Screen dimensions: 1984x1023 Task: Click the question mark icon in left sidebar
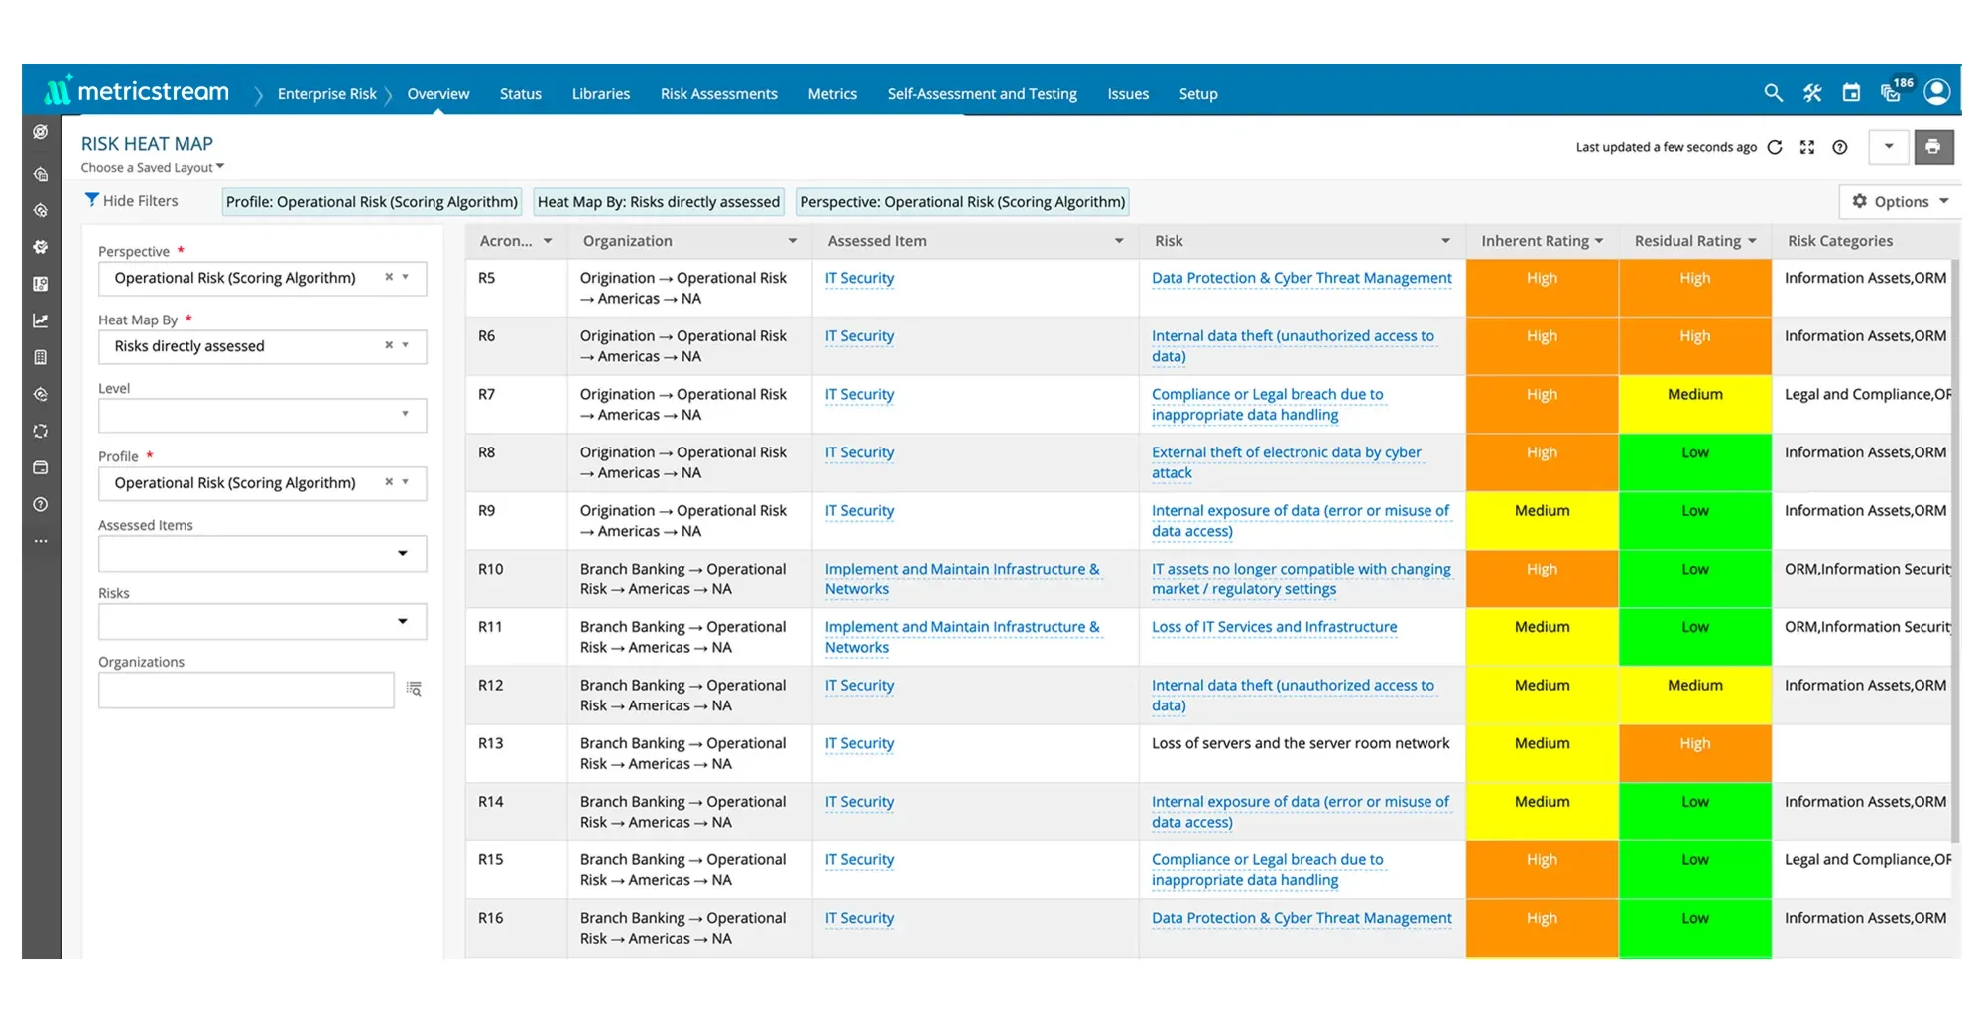pyautogui.click(x=41, y=504)
